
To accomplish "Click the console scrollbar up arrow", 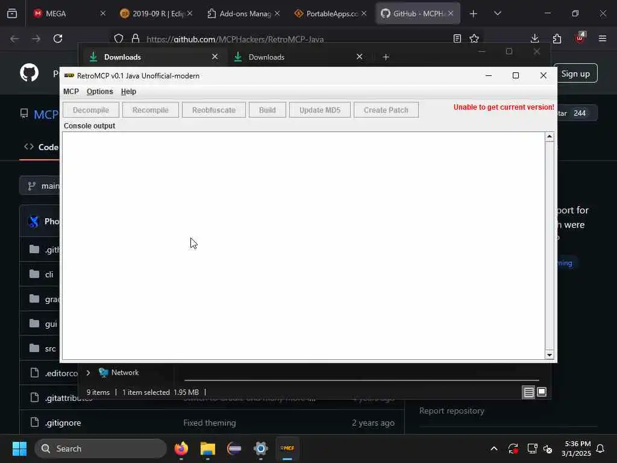I will click(x=550, y=137).
